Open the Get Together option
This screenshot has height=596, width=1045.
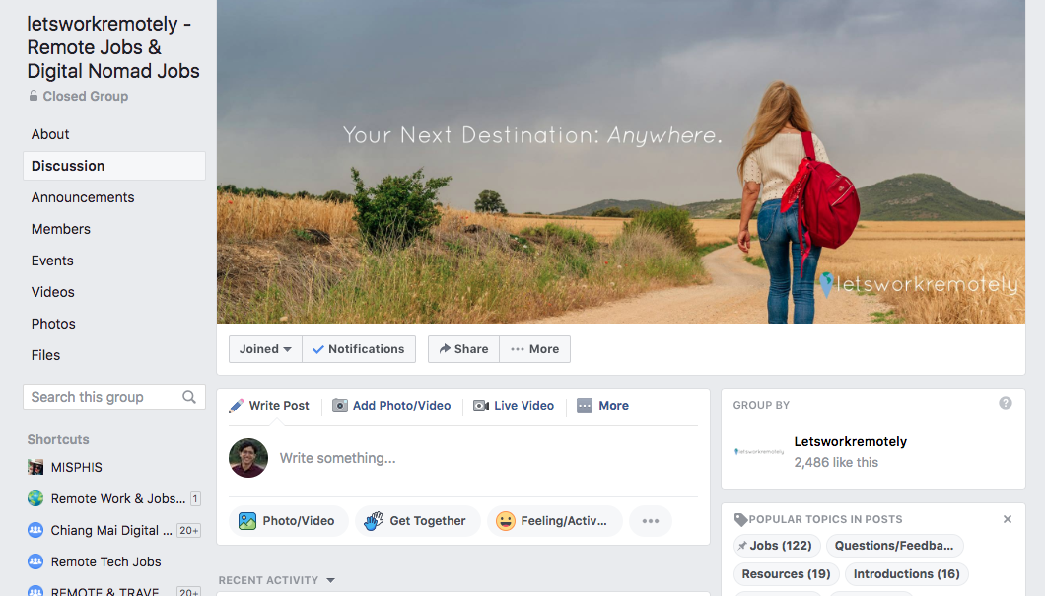[x=418, y=521]
